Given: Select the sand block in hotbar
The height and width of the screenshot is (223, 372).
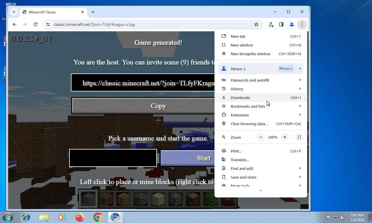Looking at the screenshot, I should click(x=158, y=199).
